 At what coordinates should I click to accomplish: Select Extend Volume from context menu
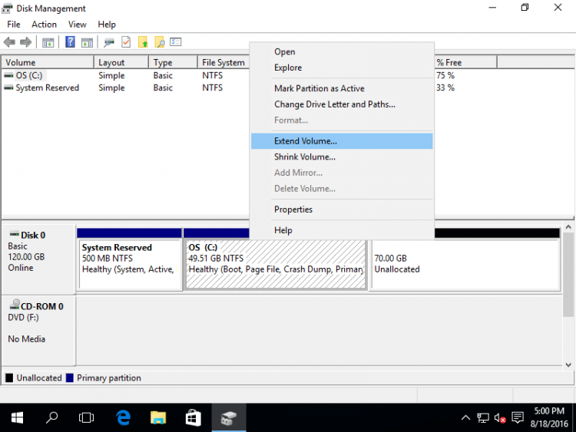coord(305,141)
